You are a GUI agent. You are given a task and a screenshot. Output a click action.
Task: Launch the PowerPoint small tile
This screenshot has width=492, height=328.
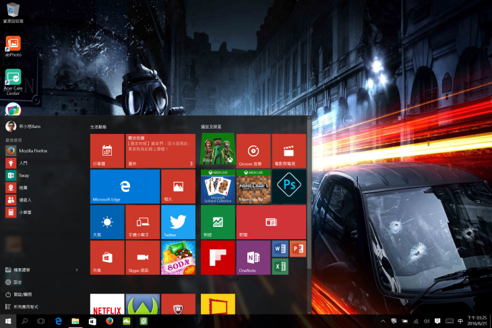tap(298, 249)
